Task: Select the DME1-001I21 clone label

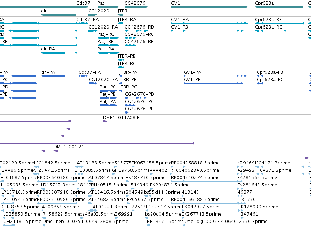Action: point(69,147)
